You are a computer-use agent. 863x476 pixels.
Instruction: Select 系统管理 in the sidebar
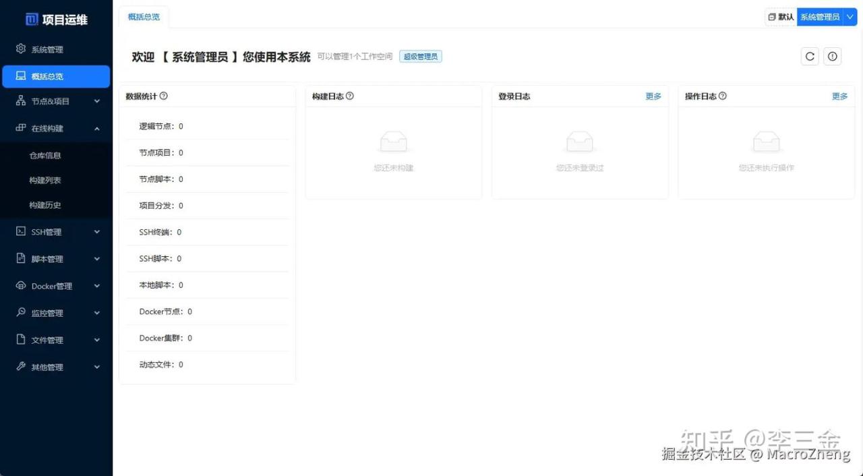pyautogui.click(x=56, y=49)
